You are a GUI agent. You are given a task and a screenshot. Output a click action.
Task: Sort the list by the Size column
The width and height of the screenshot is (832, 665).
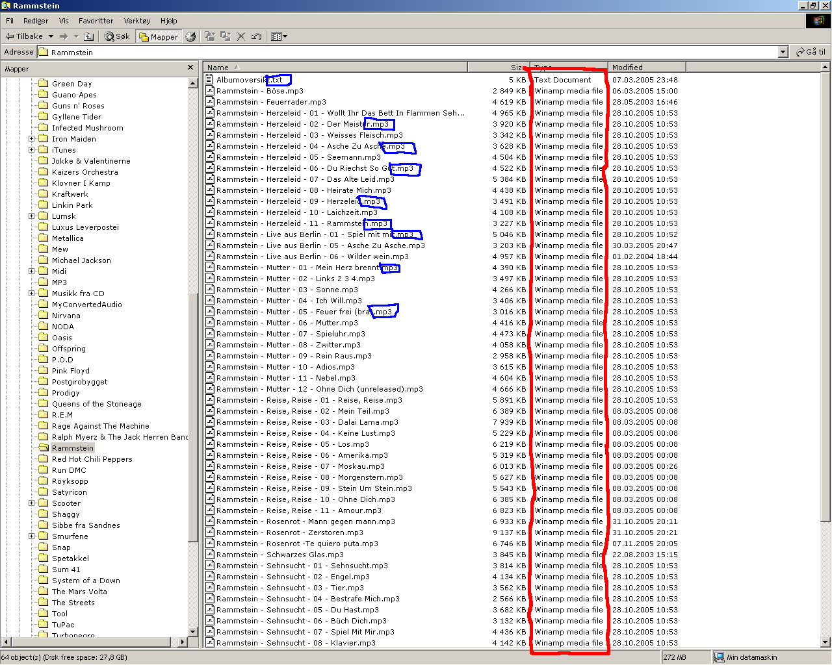tap(499, 67)
